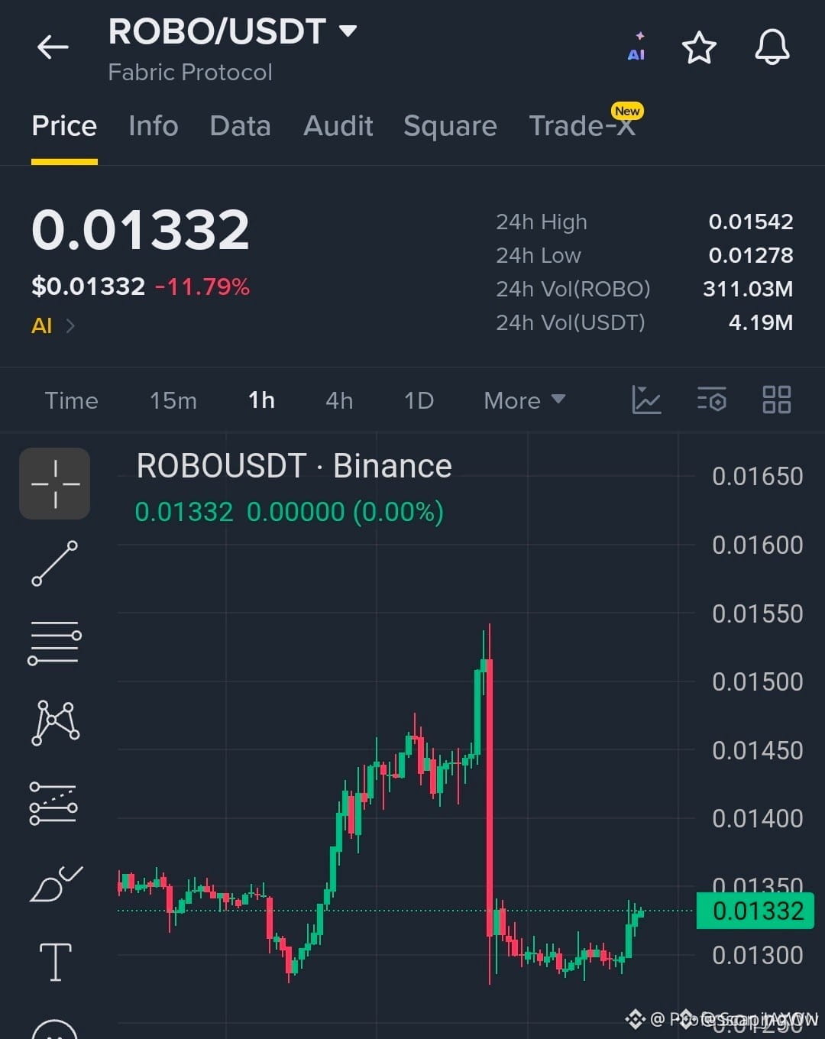Click the green 0.01332 current price label

coord(755,911)
